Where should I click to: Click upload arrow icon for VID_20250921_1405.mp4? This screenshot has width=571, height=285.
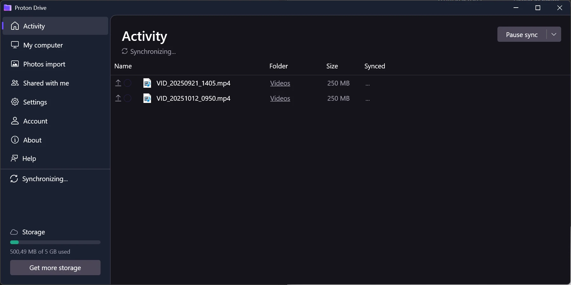(118, 83)
